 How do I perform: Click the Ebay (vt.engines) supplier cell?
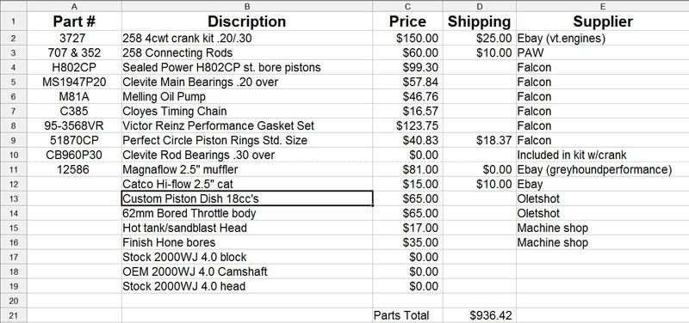click(602, 38)
